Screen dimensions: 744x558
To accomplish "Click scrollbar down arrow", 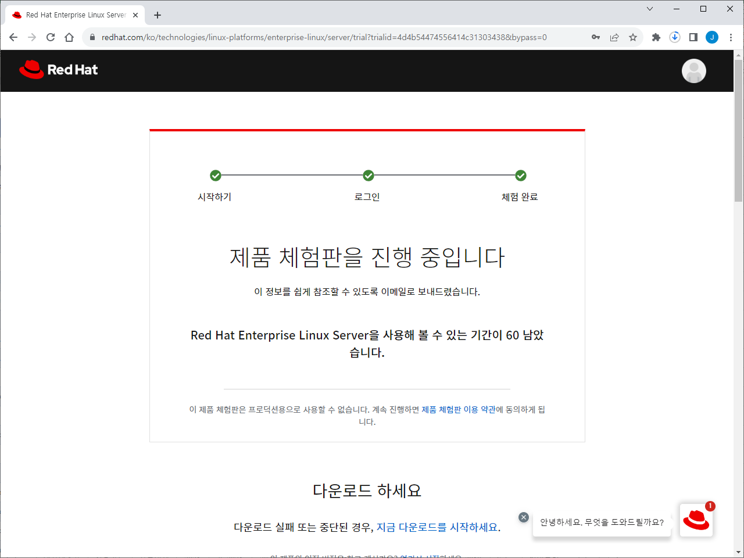I will 739,552.
